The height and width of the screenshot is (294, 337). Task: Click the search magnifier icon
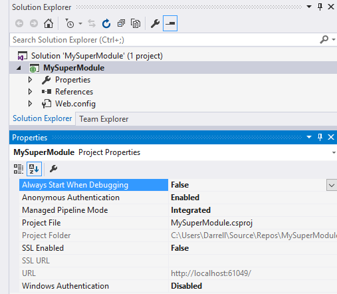324,40
